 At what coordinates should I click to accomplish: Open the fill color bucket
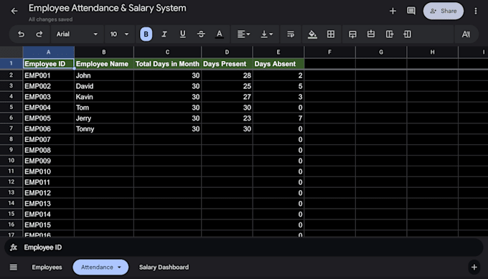(x=312, y=34)
